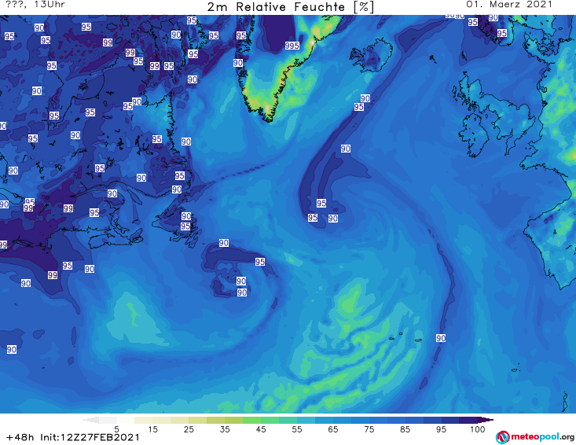Click the '???, 13Uhr' time label

[x=35, y=5]
